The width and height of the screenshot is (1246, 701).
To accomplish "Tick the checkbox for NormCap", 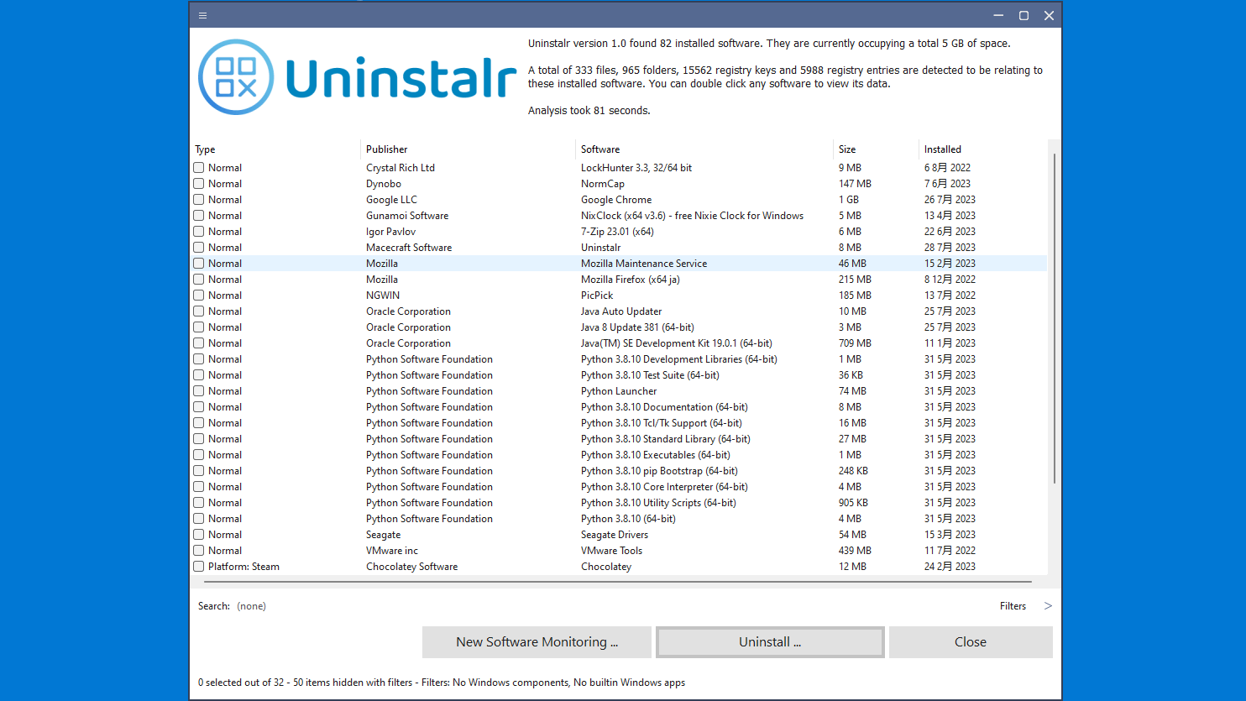I will coord(199,184).
